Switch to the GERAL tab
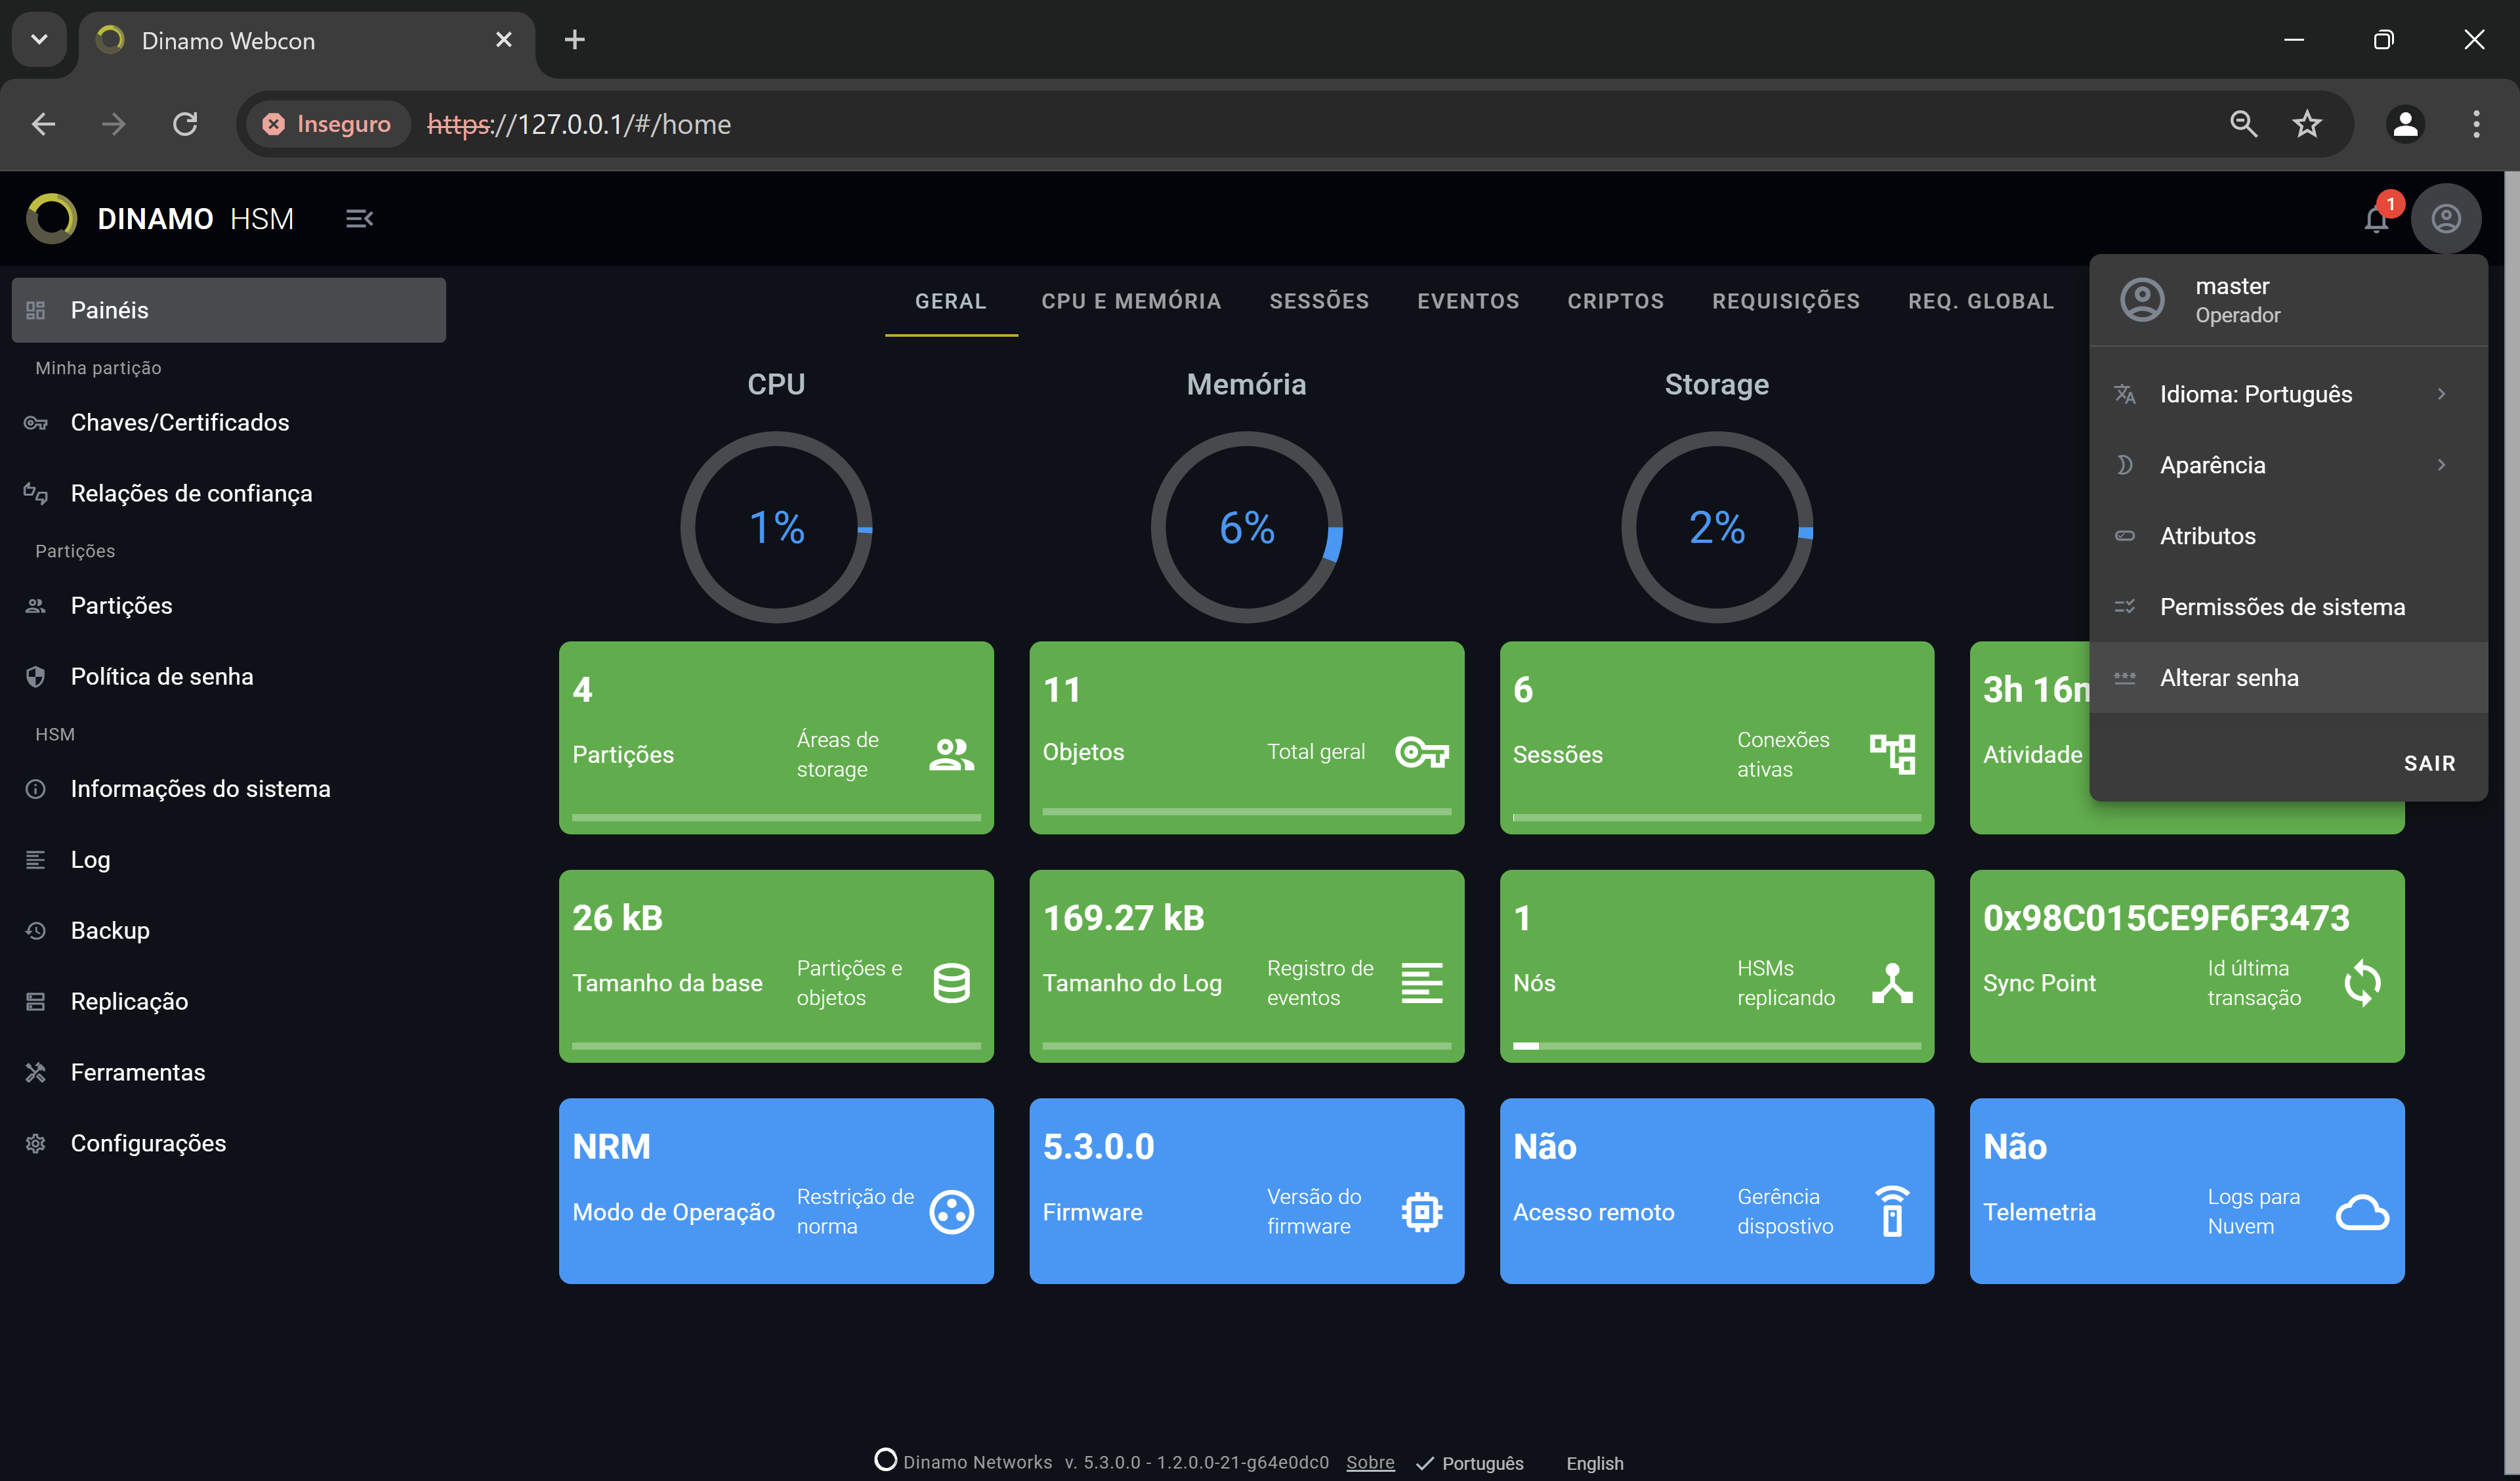Screen dimensions: 2520x1481 tap(950, 301)
